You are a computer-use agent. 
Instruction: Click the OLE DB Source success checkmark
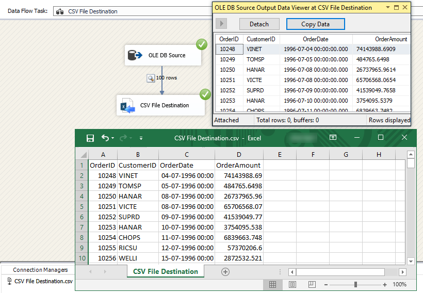point(202,44)
